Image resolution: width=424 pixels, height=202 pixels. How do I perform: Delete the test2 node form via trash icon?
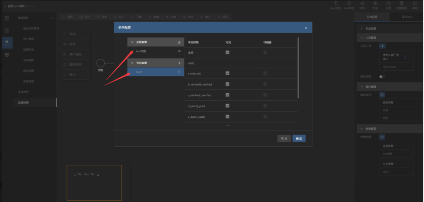(x=179, y=72)
